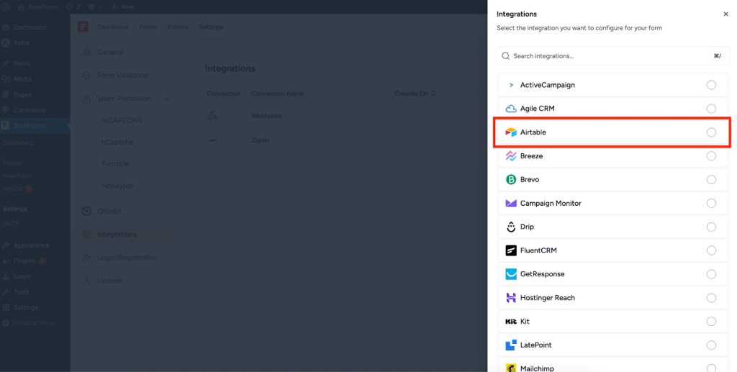The image size is (737, 372).
Task: Select the FluentCRM radio button
Action: tap(711, 250)
